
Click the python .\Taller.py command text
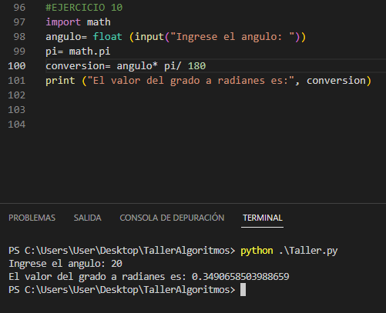tap(289, 251)
